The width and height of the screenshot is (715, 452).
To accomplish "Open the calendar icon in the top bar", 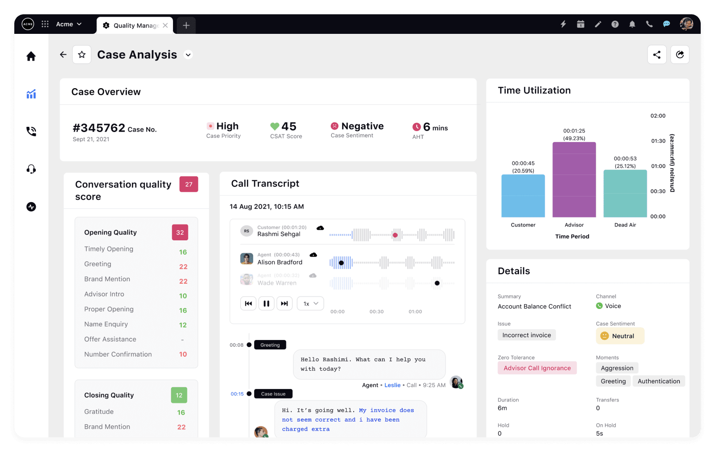I will [x=581, y=24].
